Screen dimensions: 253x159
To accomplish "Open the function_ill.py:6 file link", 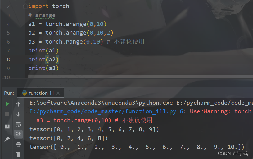I will [x=106, y=111].
